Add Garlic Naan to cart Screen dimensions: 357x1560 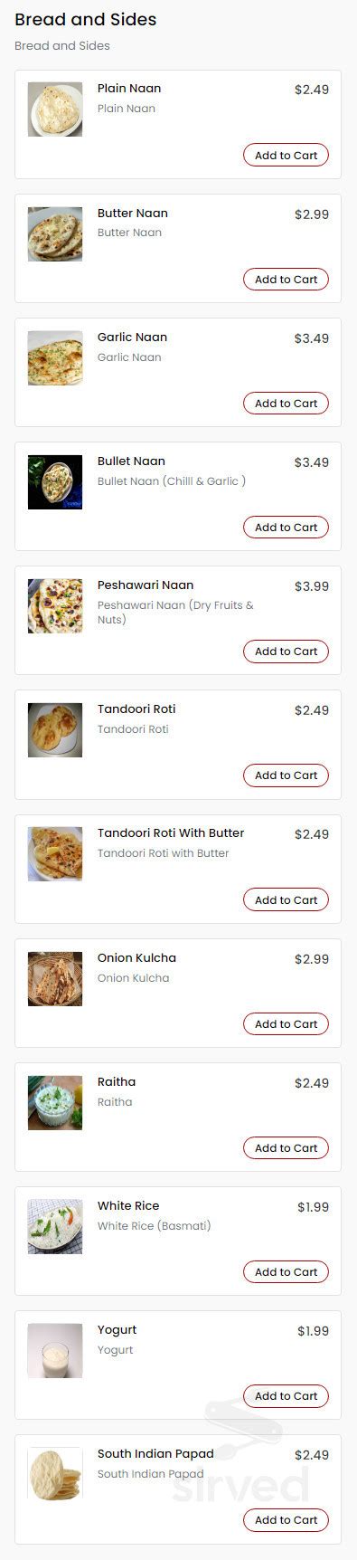click(x=286, y=404)
